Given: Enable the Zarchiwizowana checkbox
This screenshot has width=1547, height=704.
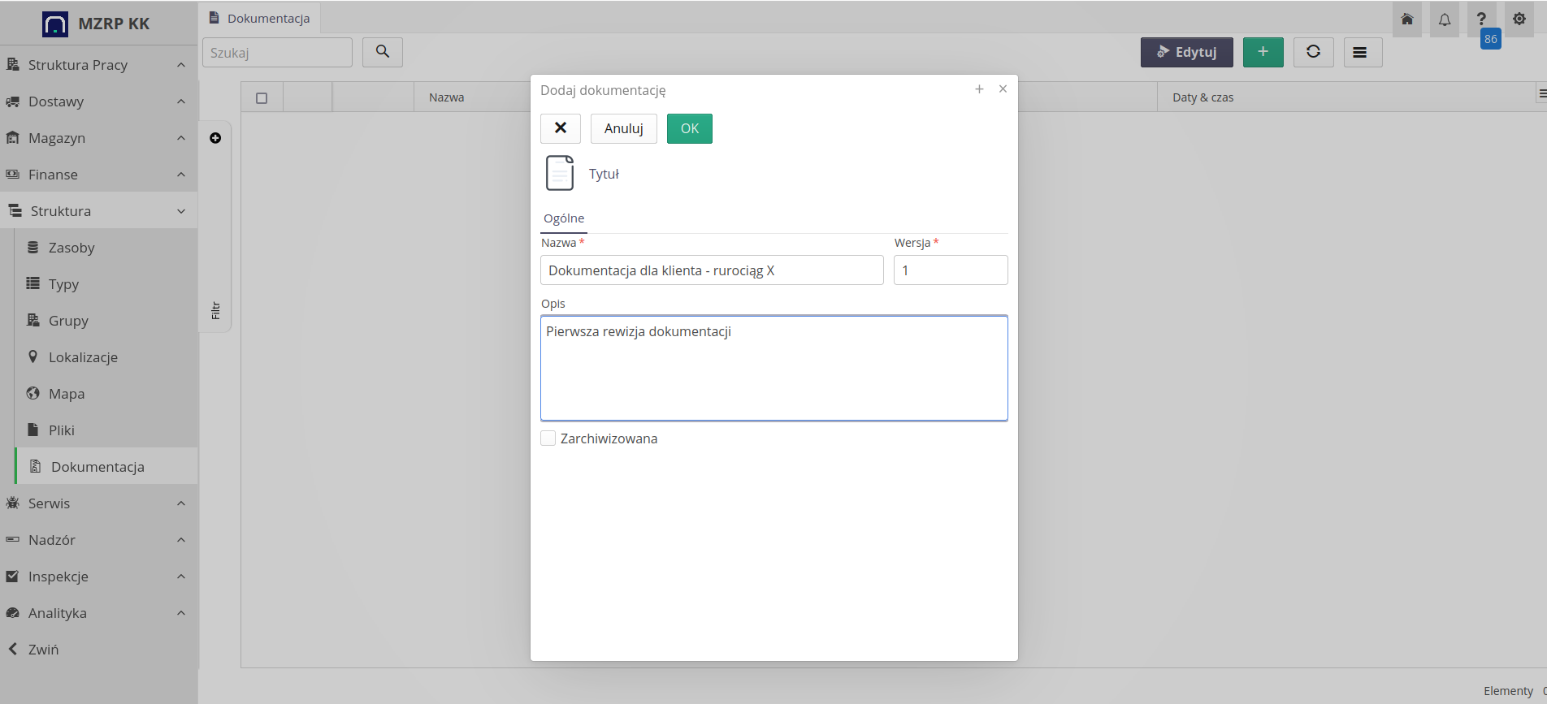Looking at the screenshot, I should tap(548, 438).
